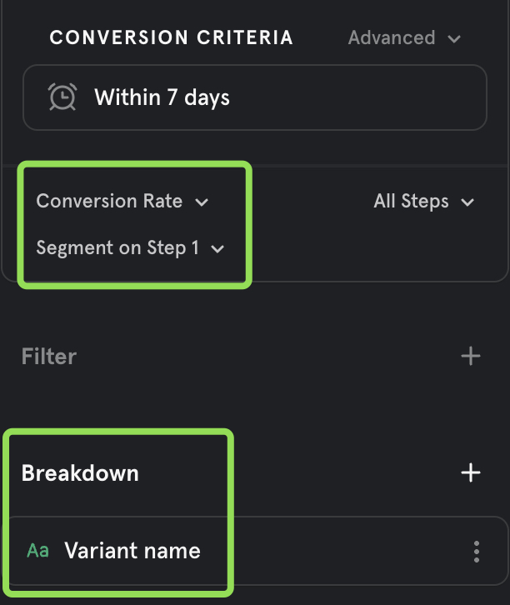
Task: Click the Breakdown section heading
Action: pyautogui.click(x=80, y=473)
